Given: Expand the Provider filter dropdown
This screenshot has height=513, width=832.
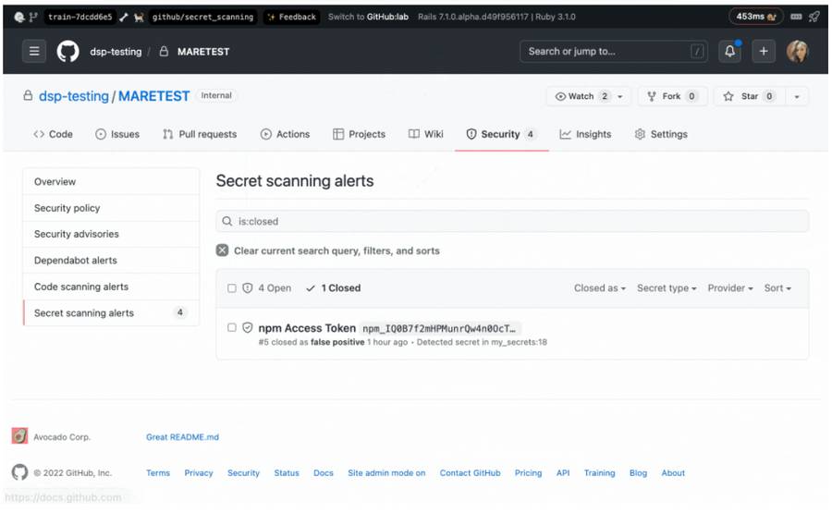Looking at the screenshot, I should (x=730, y=288).
